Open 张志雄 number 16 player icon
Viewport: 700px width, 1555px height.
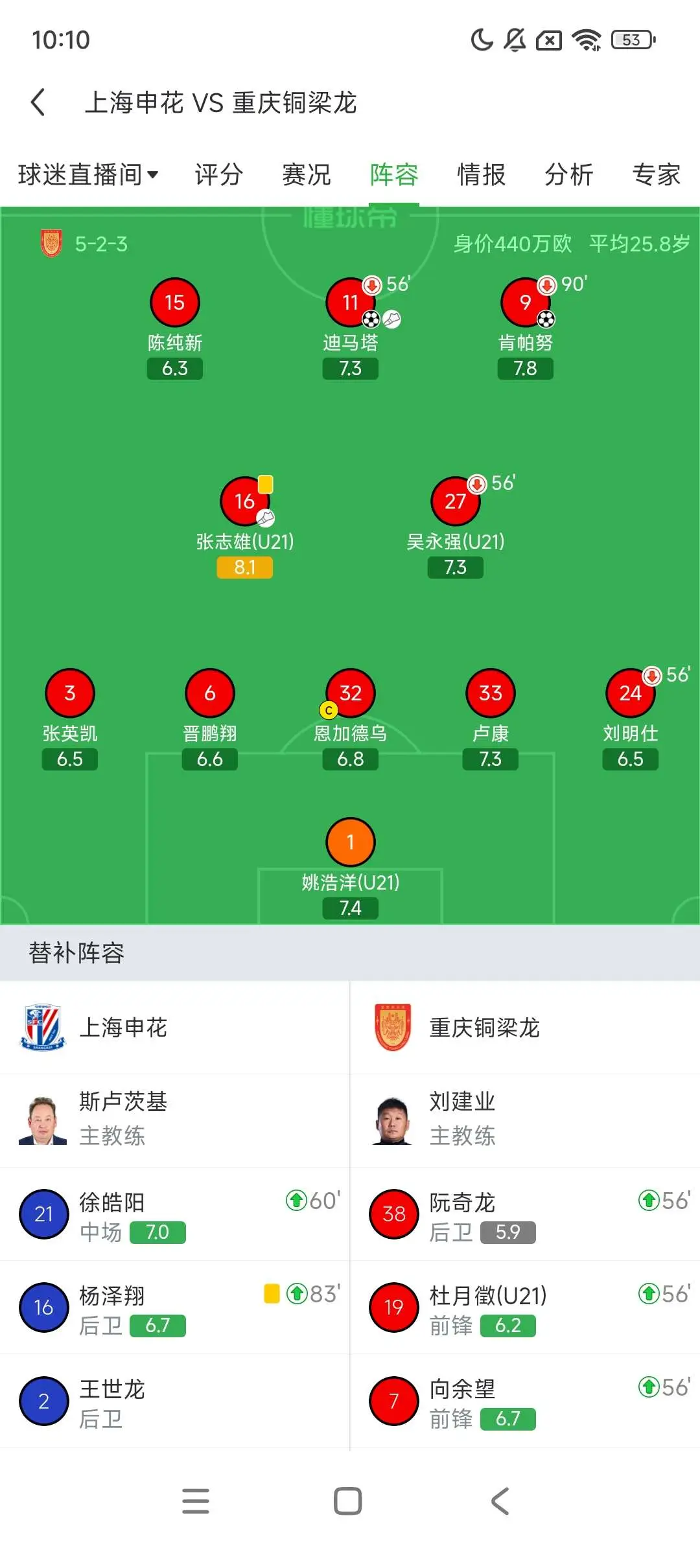click(x=245, y=501)
